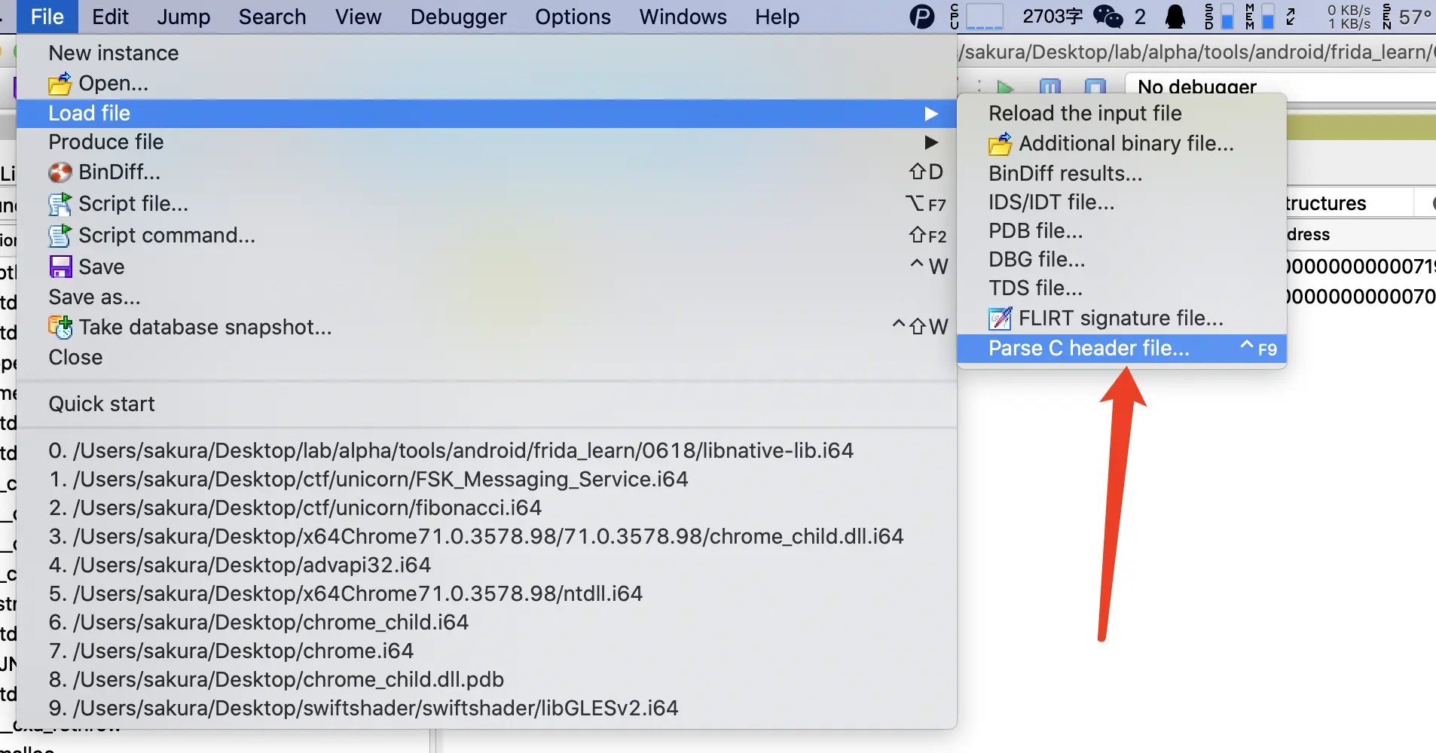Open recent file chrome_child.i64
The width and height of the screenshot is (1436, 753).
tap(487, 623)
